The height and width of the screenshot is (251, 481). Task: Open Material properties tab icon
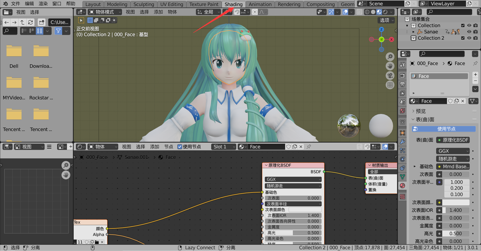click(x=402, y=186)
